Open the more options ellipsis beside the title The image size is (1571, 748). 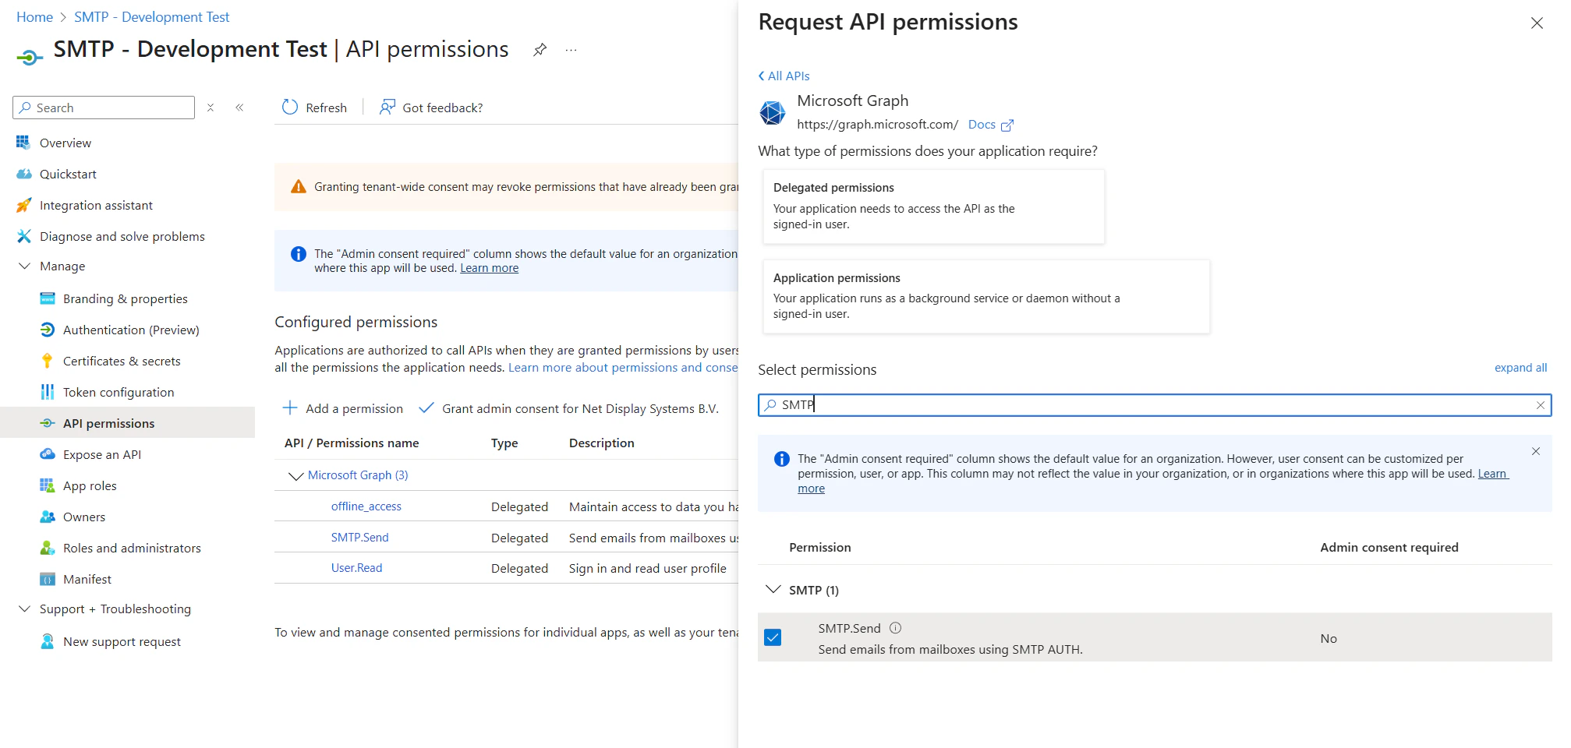(x=571, y=50)
